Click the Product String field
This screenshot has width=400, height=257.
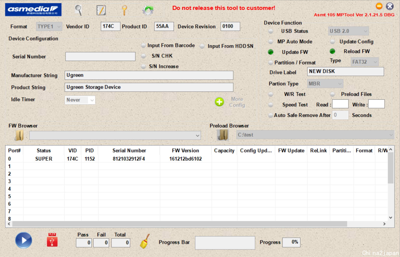[149, 87]
